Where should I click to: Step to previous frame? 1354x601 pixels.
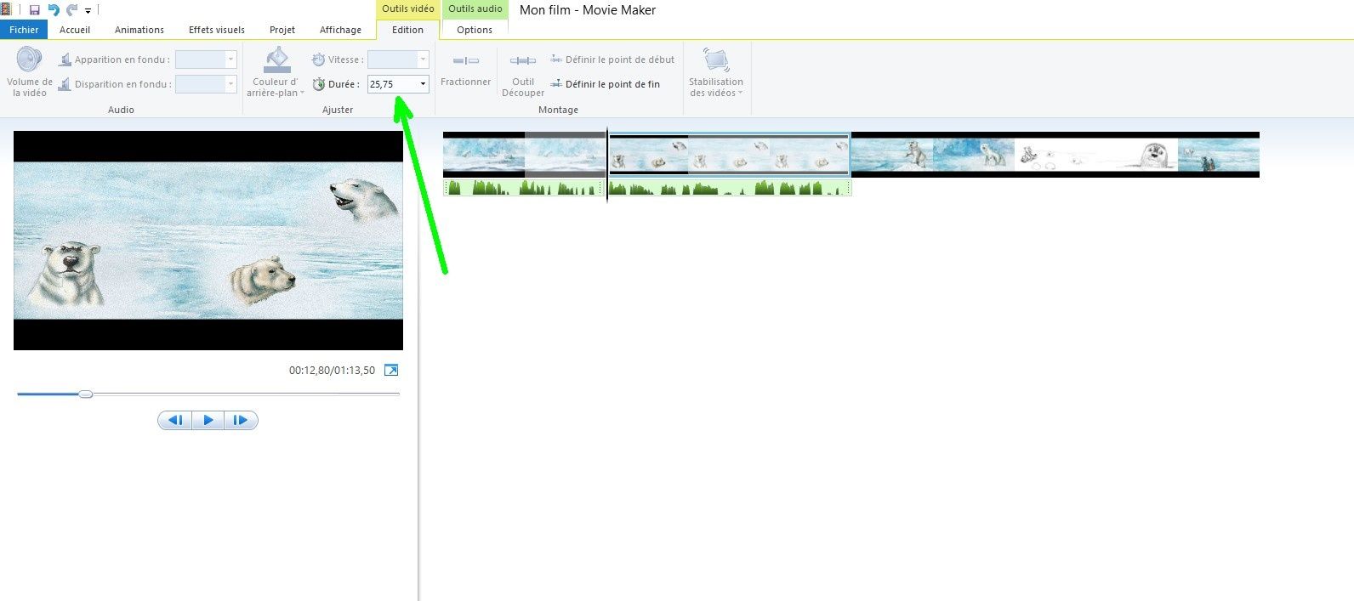[x=175, y=420]
